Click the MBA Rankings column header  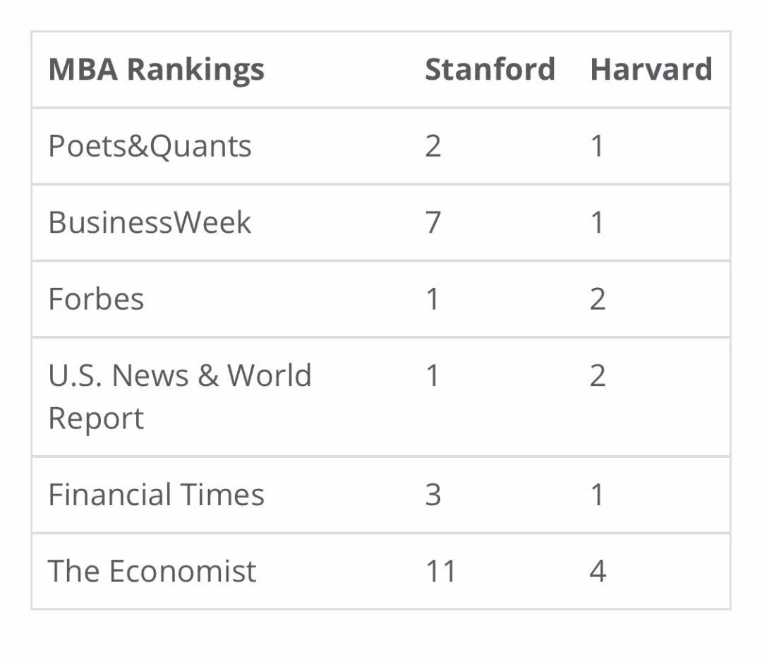coord(156,70)
